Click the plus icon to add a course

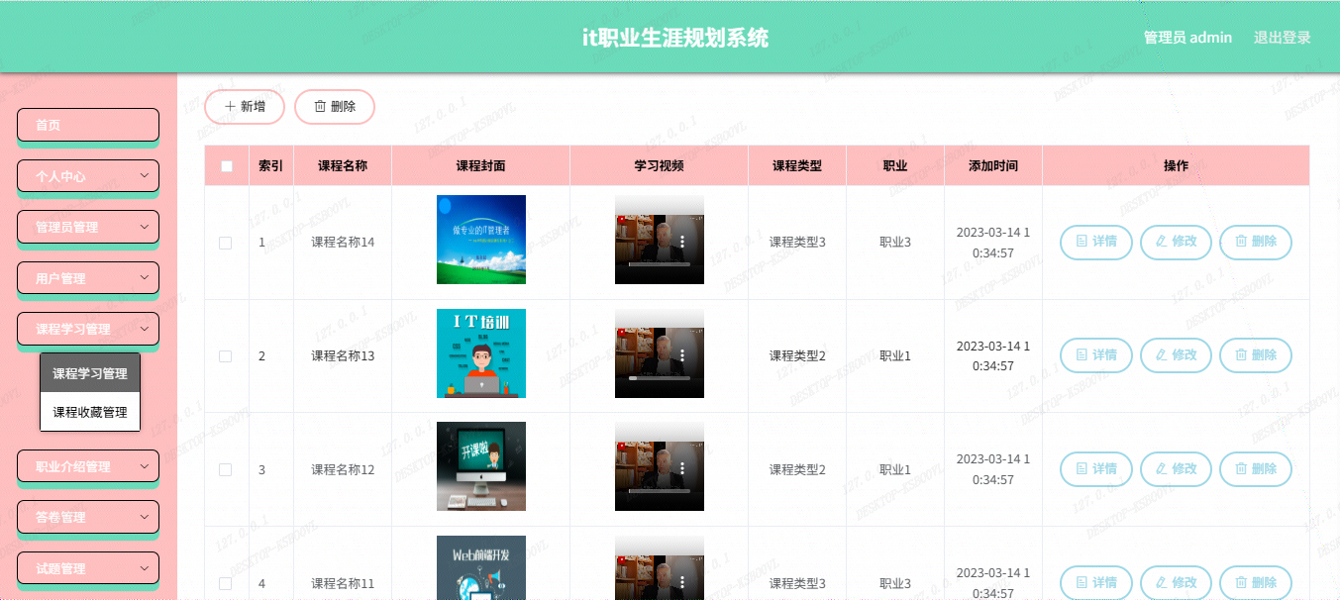coord(230,107)
